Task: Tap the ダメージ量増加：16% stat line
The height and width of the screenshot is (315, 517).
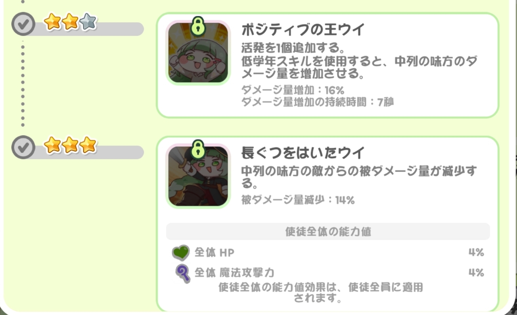Action: click(293, 90)
